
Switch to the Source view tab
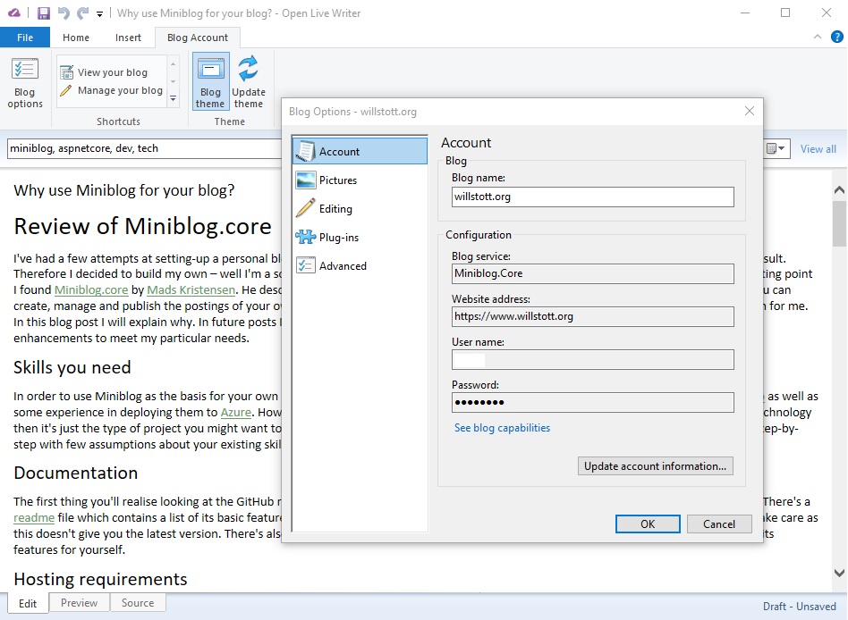click(138, 603)
